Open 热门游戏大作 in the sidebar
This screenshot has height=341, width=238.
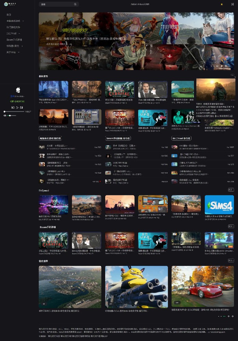[x=13, y=27]
